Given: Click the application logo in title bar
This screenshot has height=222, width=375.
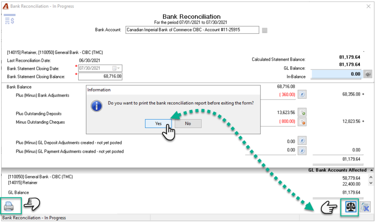Looking at the screenshot, I should click(5, 6).
